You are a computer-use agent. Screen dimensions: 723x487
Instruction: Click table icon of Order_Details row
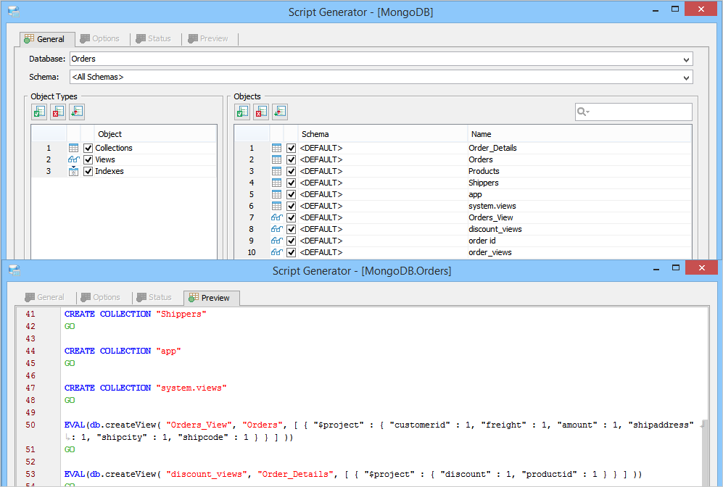[x=277, y=148]
